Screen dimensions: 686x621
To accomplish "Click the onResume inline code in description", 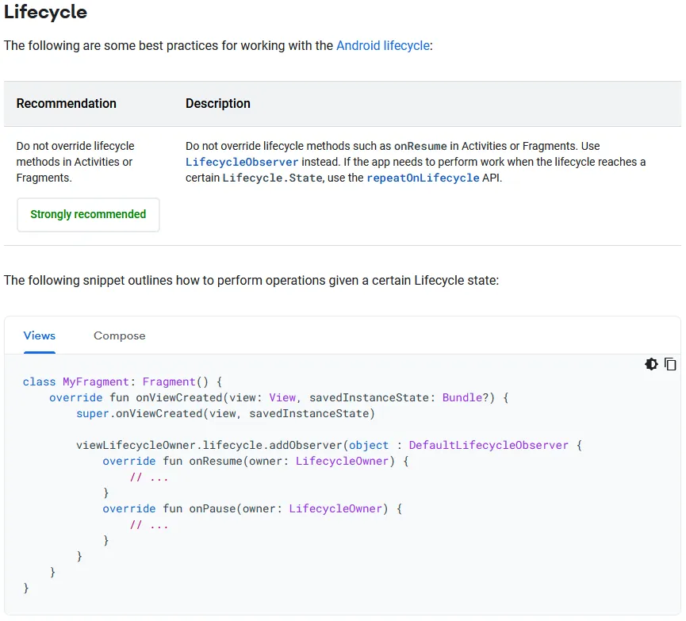I will tap(420, 146).
